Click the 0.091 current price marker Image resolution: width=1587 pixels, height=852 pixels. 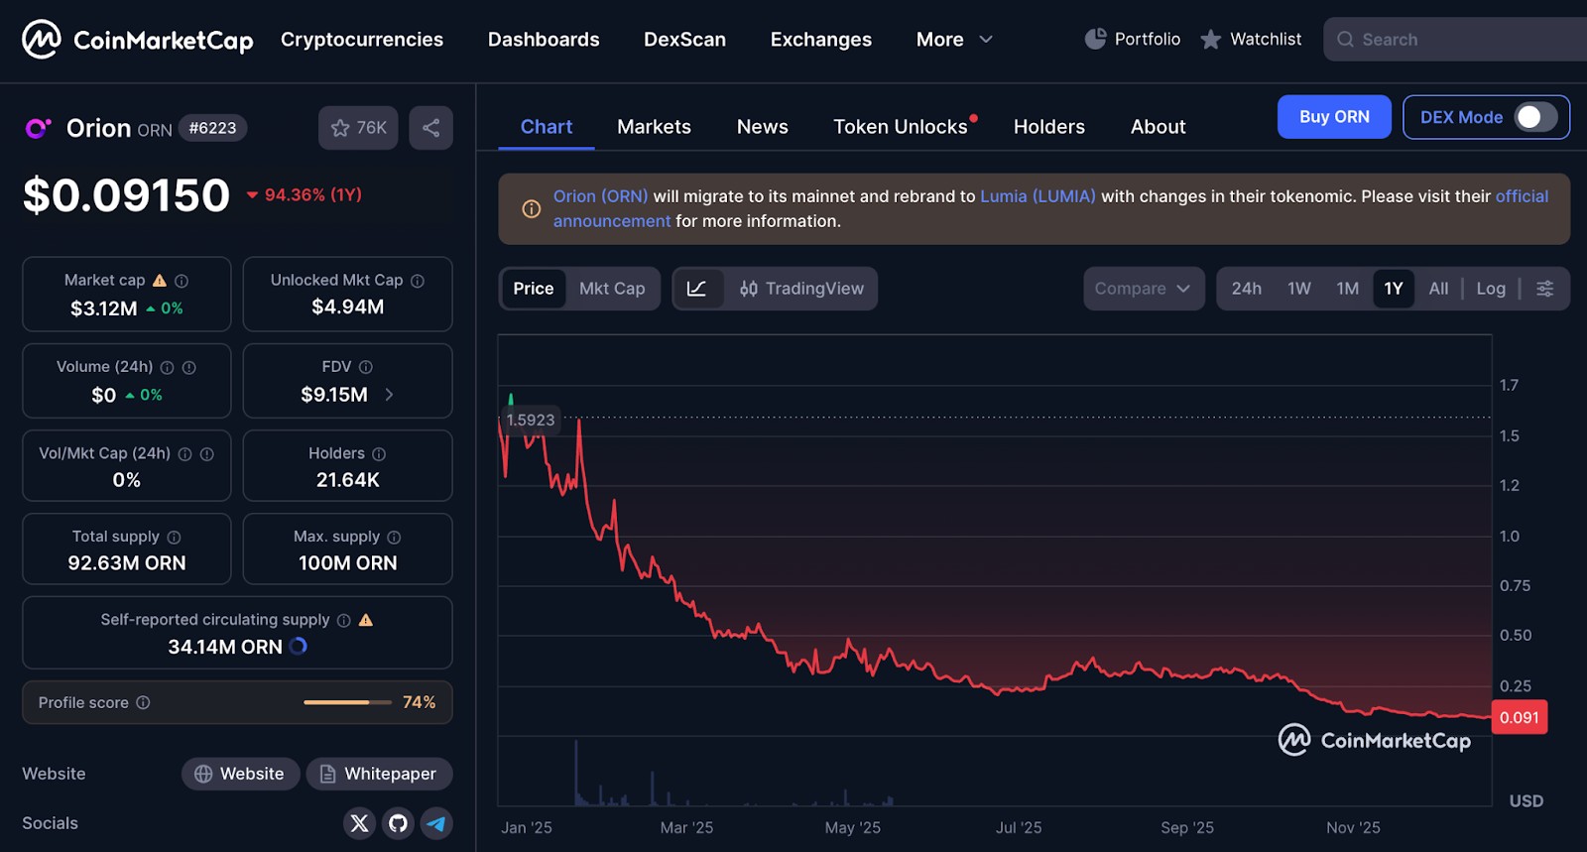tap(1519, 717)
